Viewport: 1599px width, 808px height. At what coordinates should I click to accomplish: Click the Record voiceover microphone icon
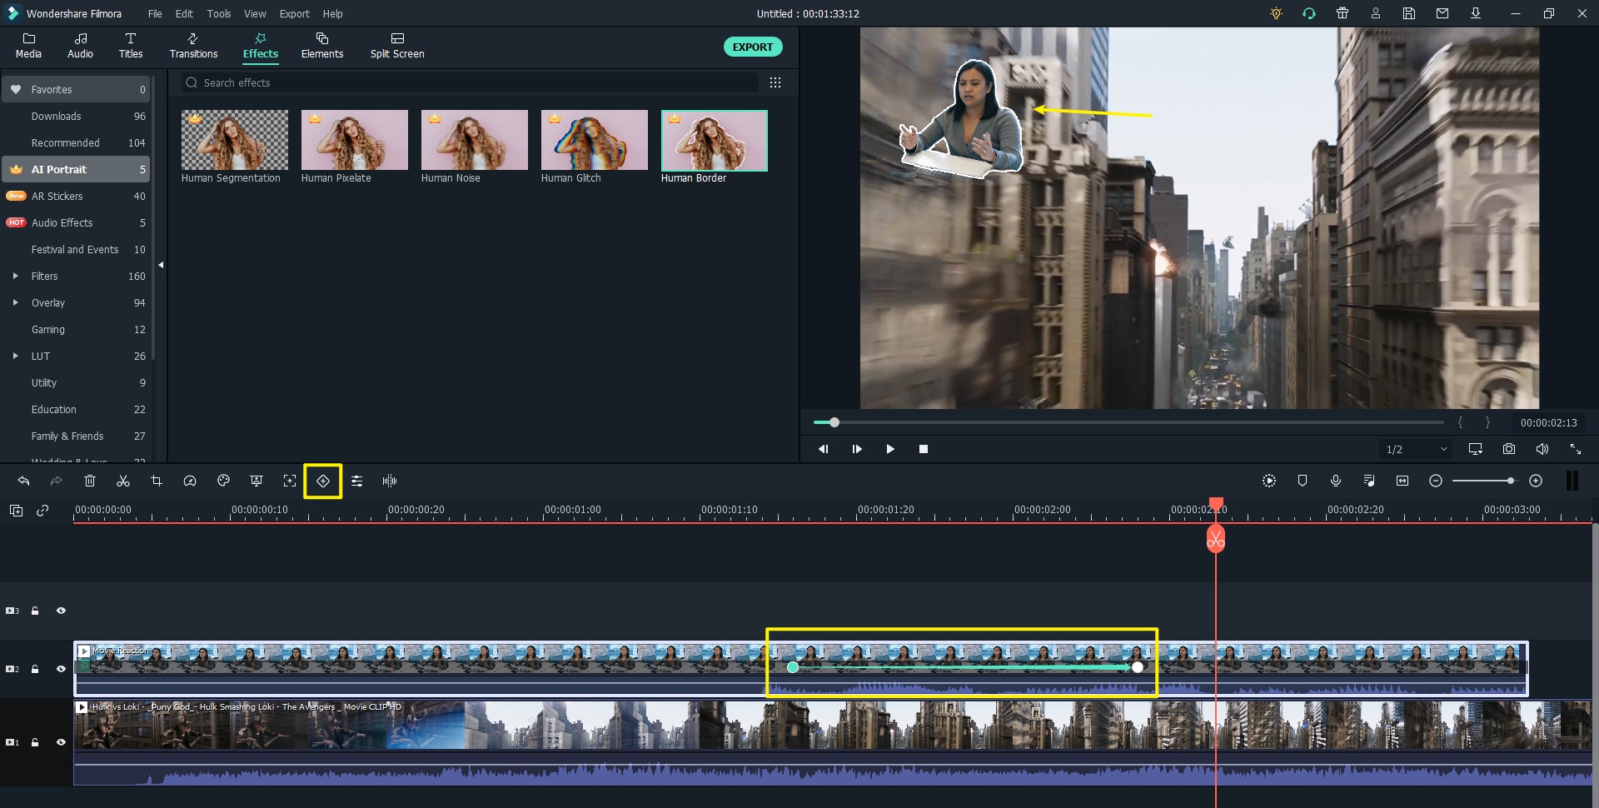click(x=1336, y=481)
